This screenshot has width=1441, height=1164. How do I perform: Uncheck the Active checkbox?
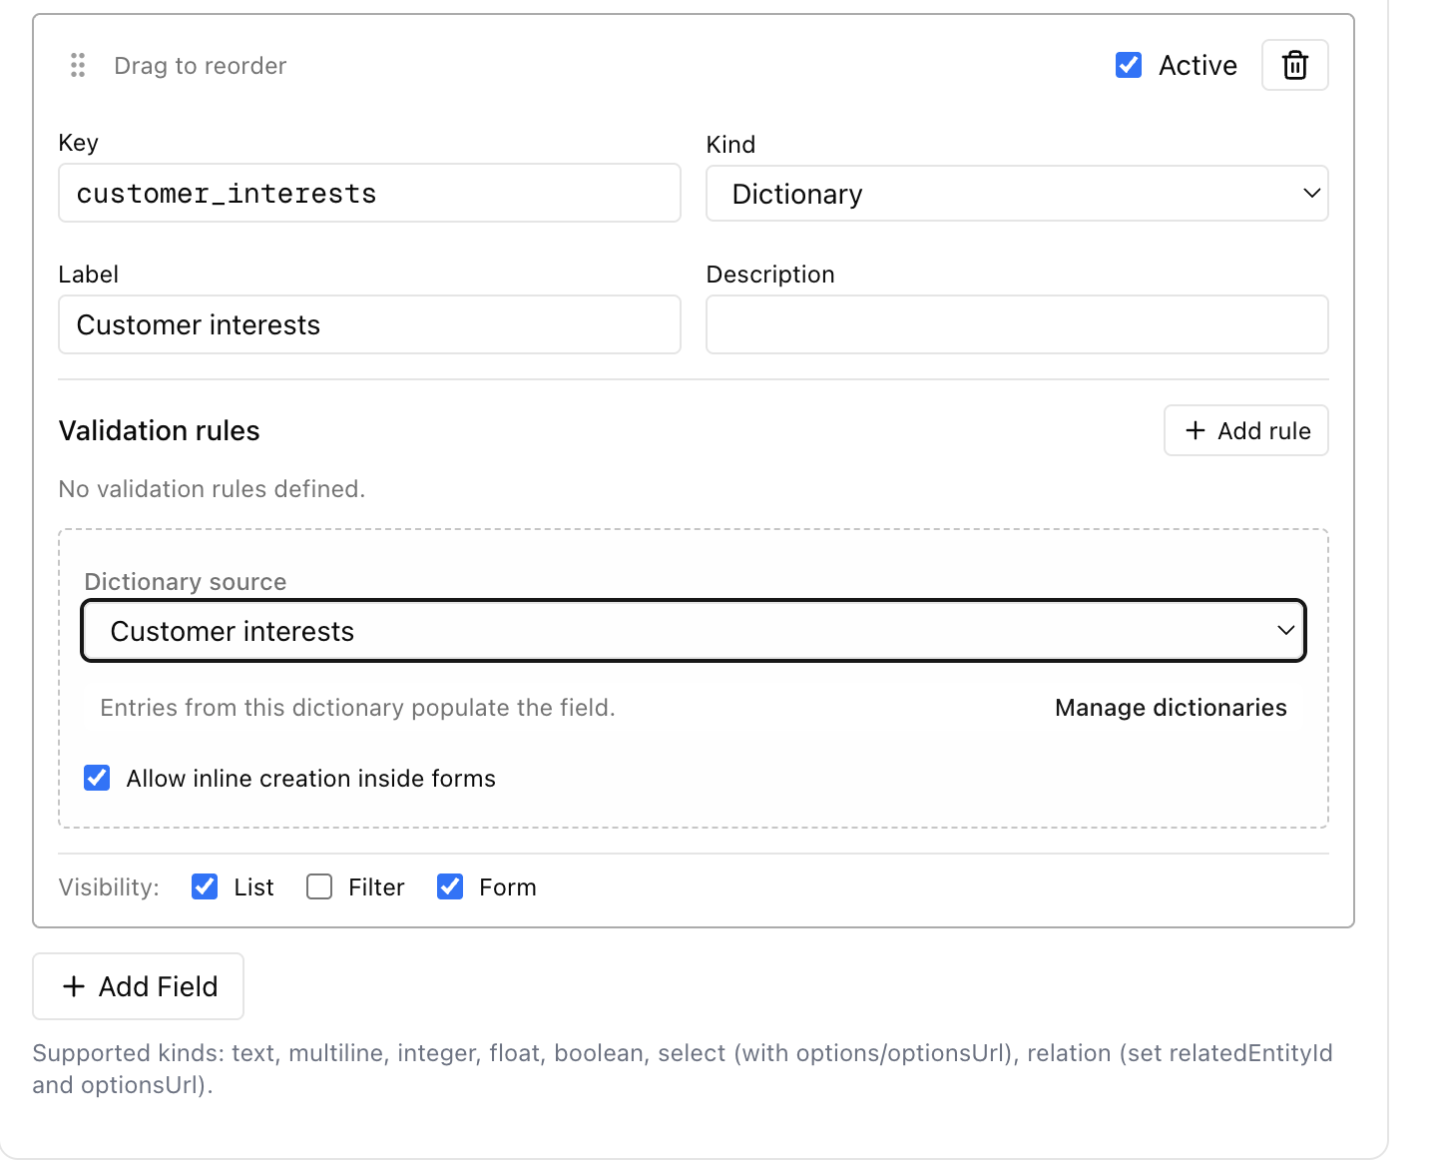coord(1128,64)
